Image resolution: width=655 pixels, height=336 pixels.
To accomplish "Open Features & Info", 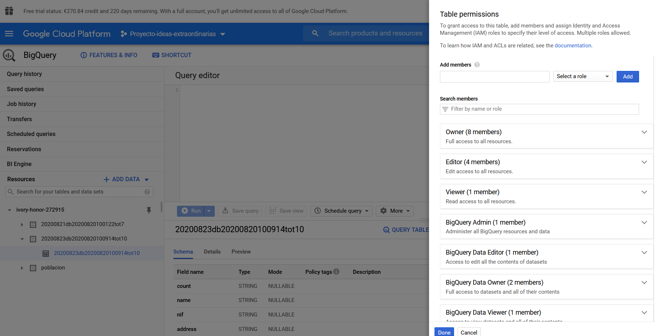I will pos(109,55).
